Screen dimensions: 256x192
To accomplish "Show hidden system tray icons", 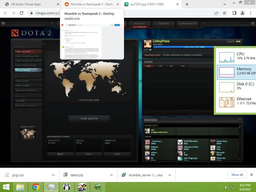I will coord(220,187).
